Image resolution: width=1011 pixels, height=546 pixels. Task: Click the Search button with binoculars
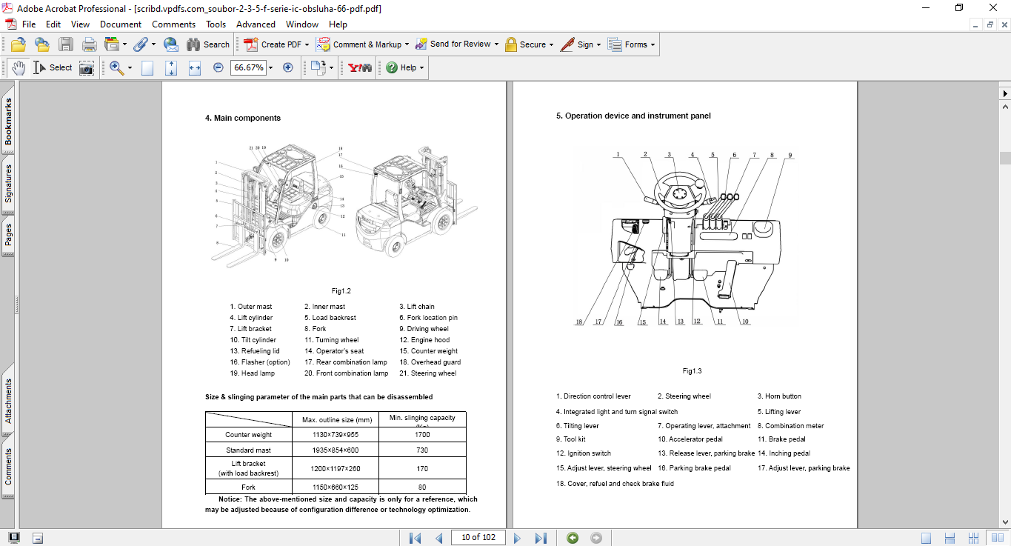[208, 44]
